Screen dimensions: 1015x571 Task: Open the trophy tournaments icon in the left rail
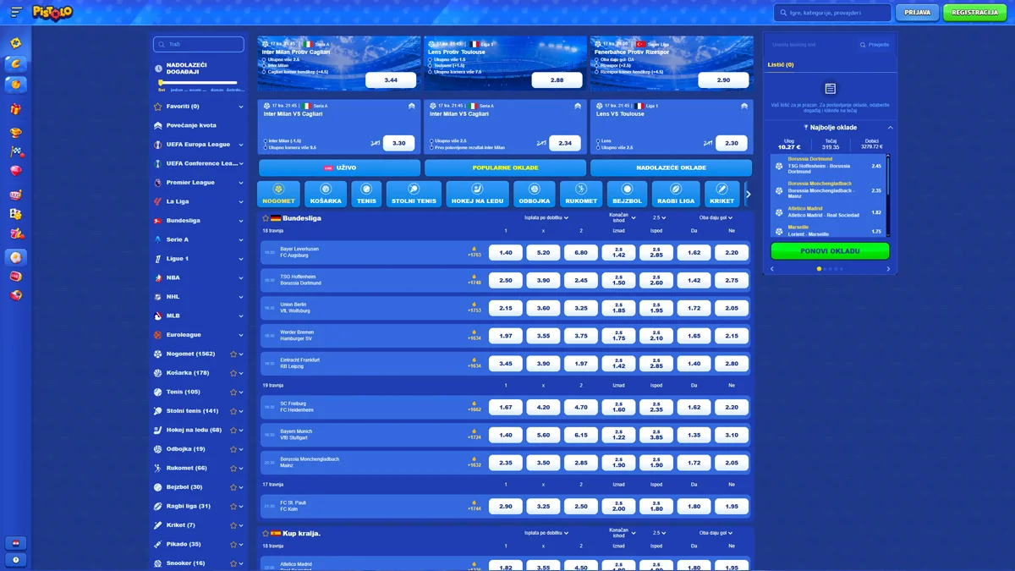[x=15, y=132]
